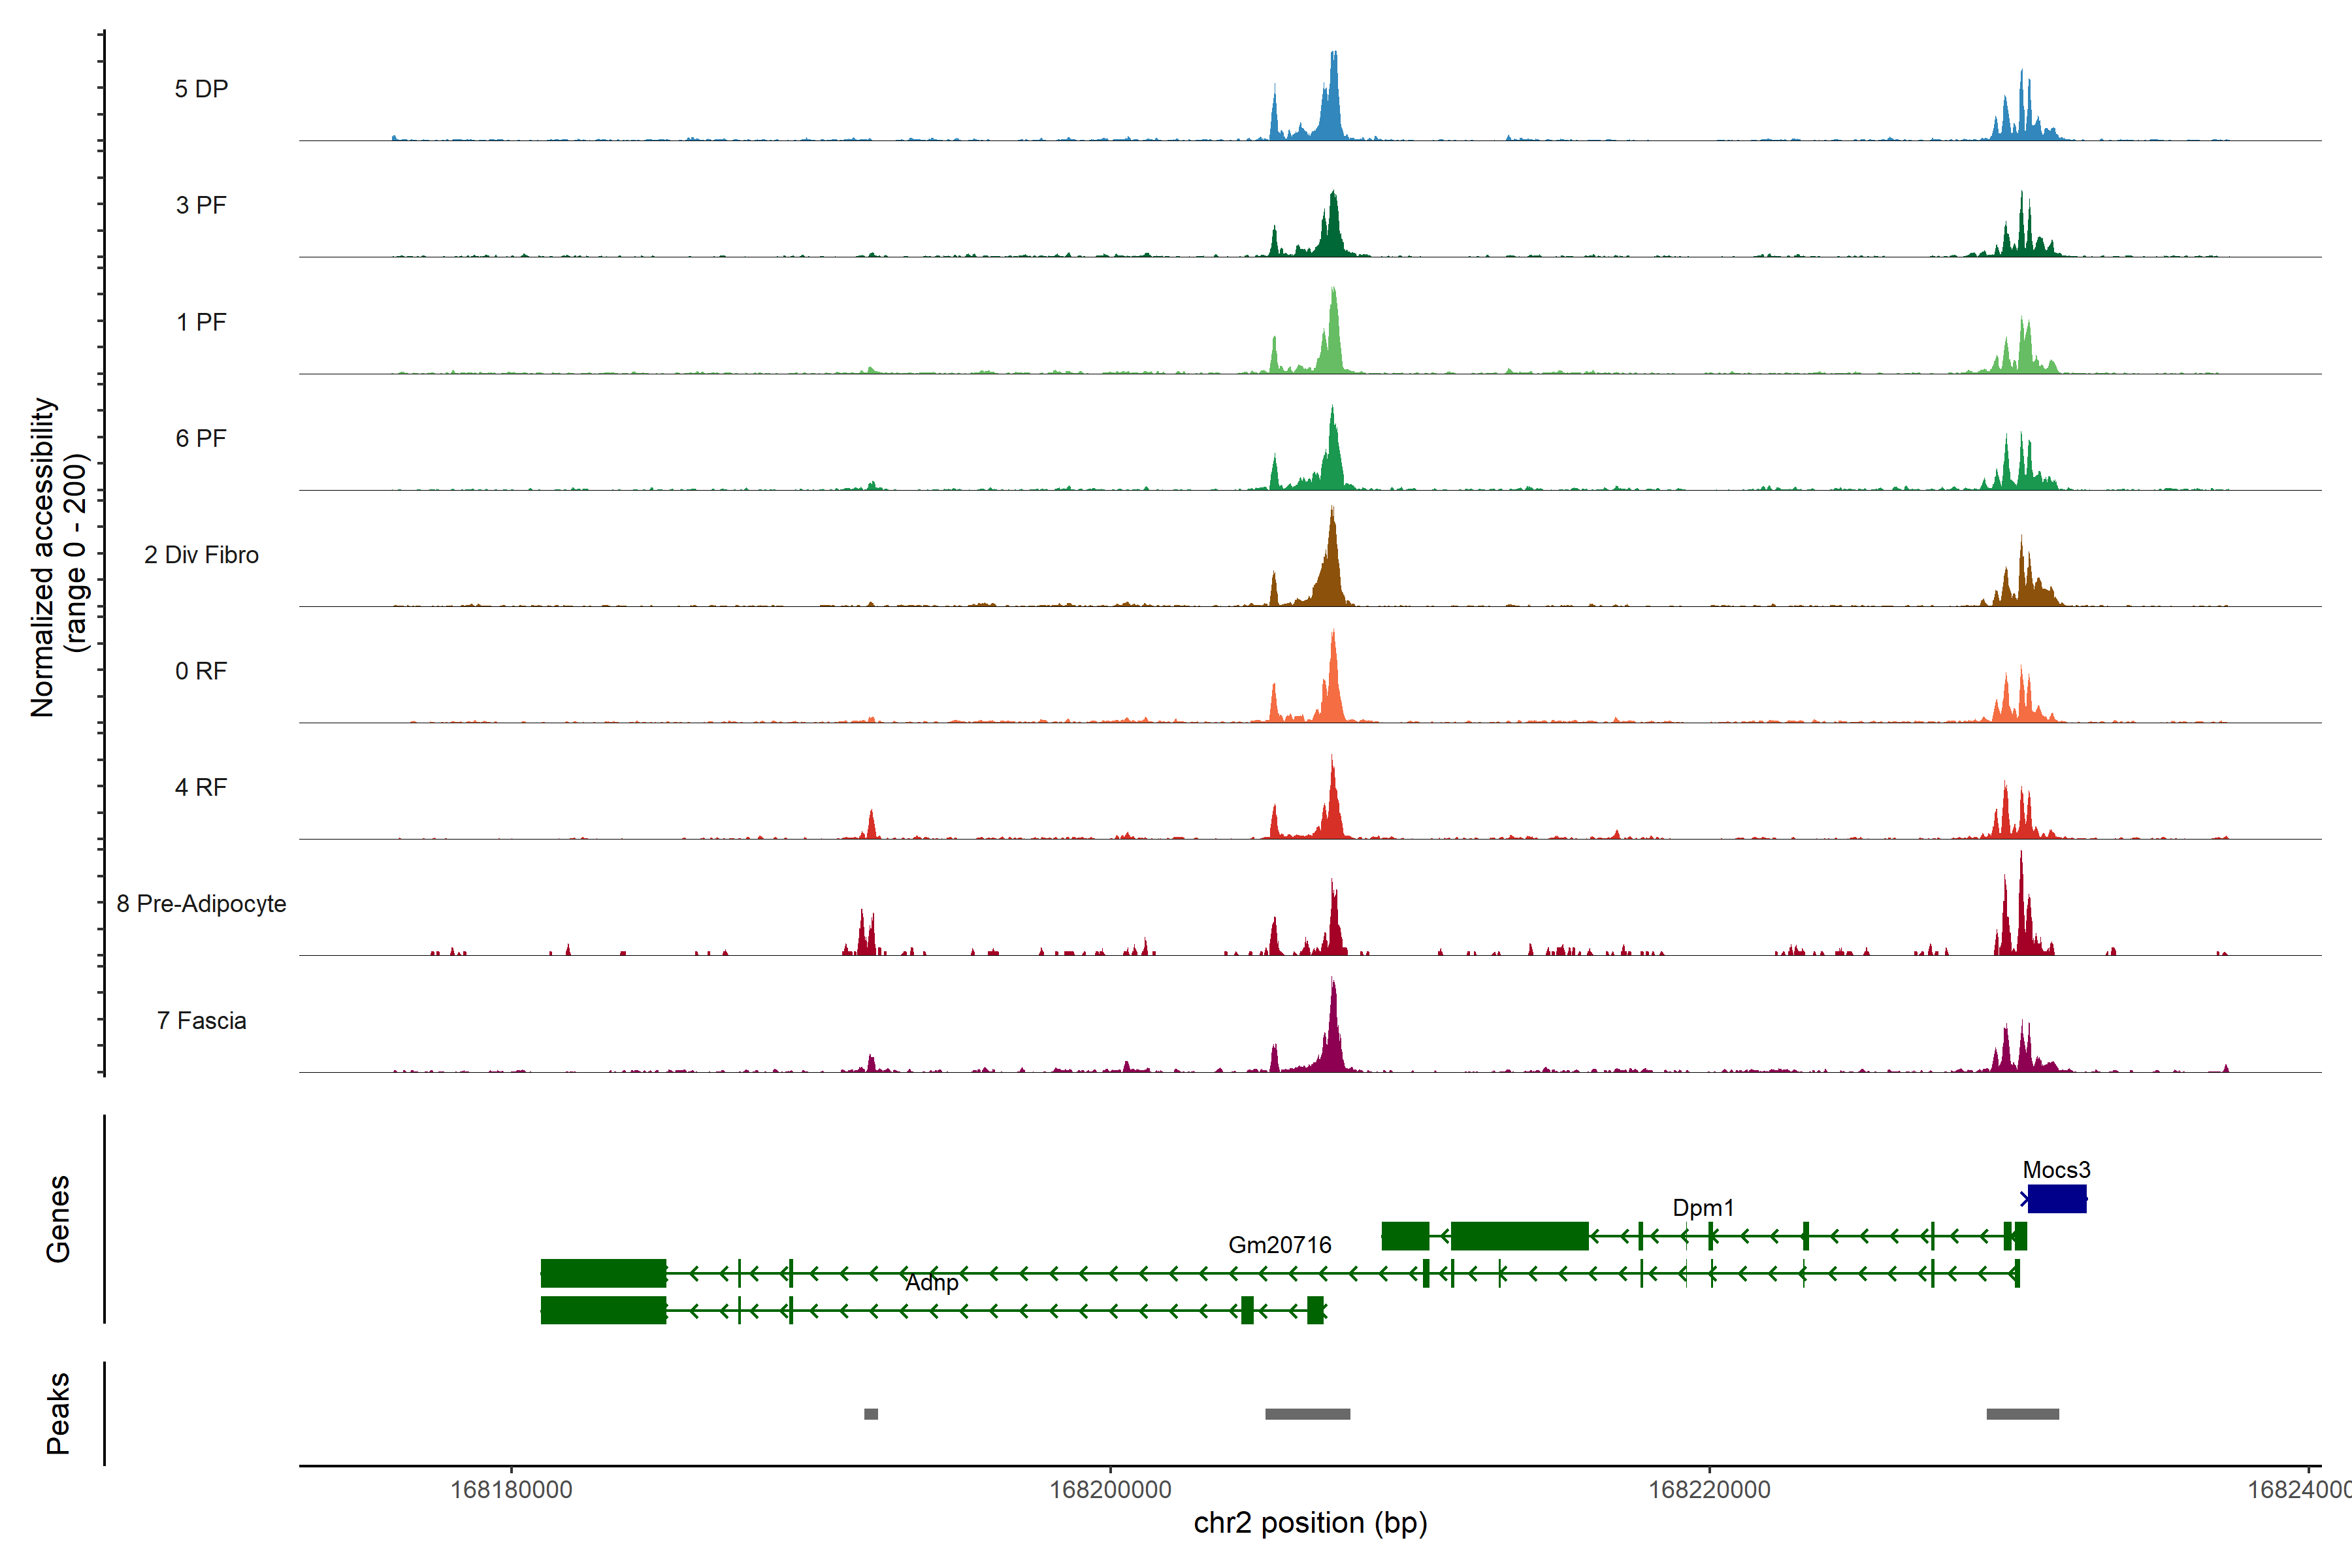The image size is (2352, 1568).
Task: Click the 5 DP track label
Action: 201,89
